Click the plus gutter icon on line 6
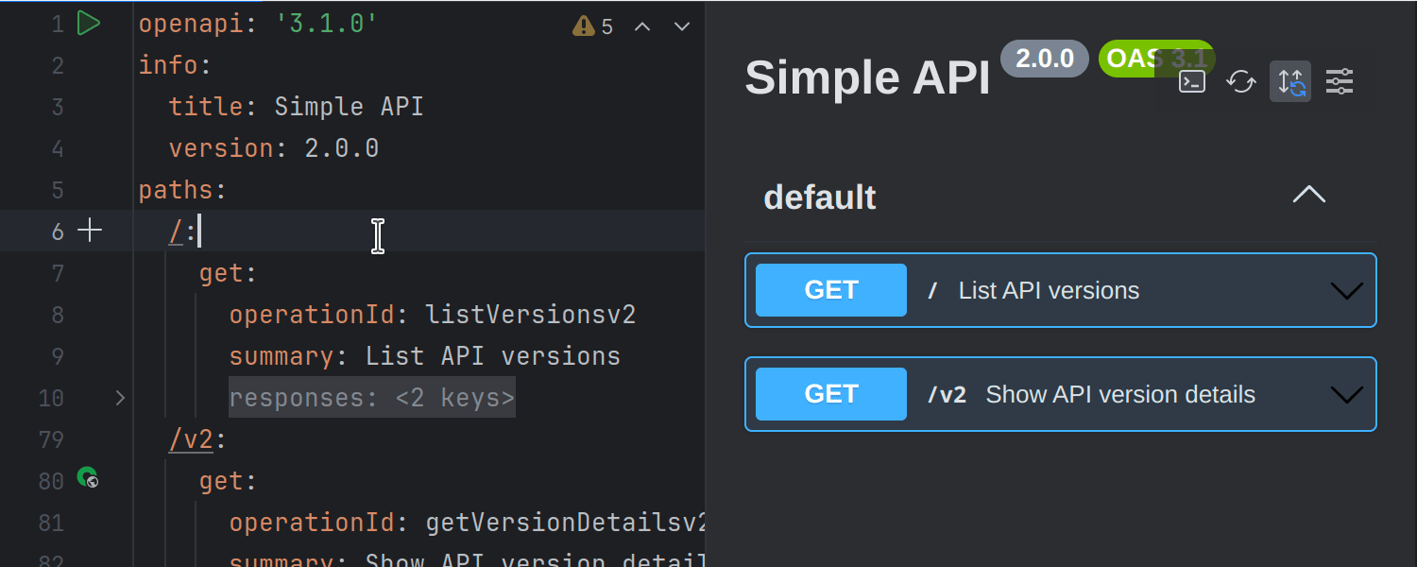Image resolution: width=1417 pixels, height=567 pixels. (x=90, y=230)
